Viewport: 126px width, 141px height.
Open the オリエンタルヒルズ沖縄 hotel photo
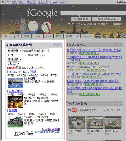[15, 83]
